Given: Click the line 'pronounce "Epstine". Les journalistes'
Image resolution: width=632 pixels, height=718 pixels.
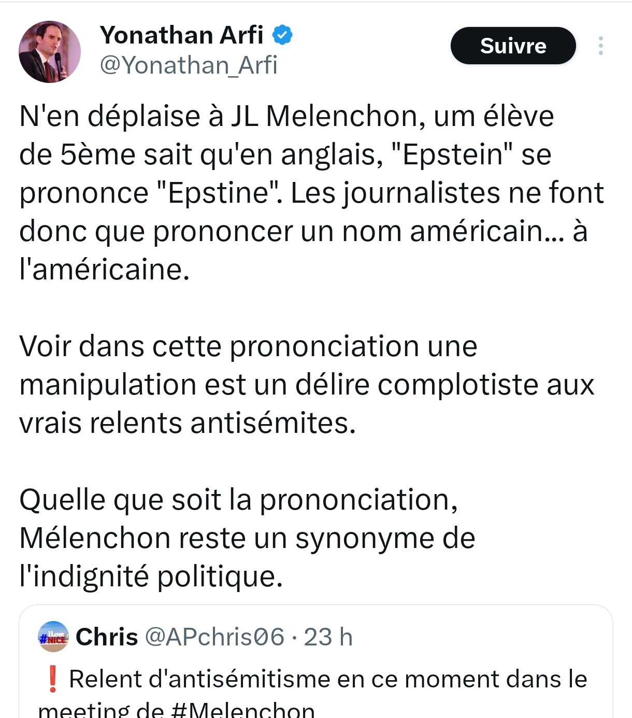Looking at the screenshot, I should [x=311, y=193].
